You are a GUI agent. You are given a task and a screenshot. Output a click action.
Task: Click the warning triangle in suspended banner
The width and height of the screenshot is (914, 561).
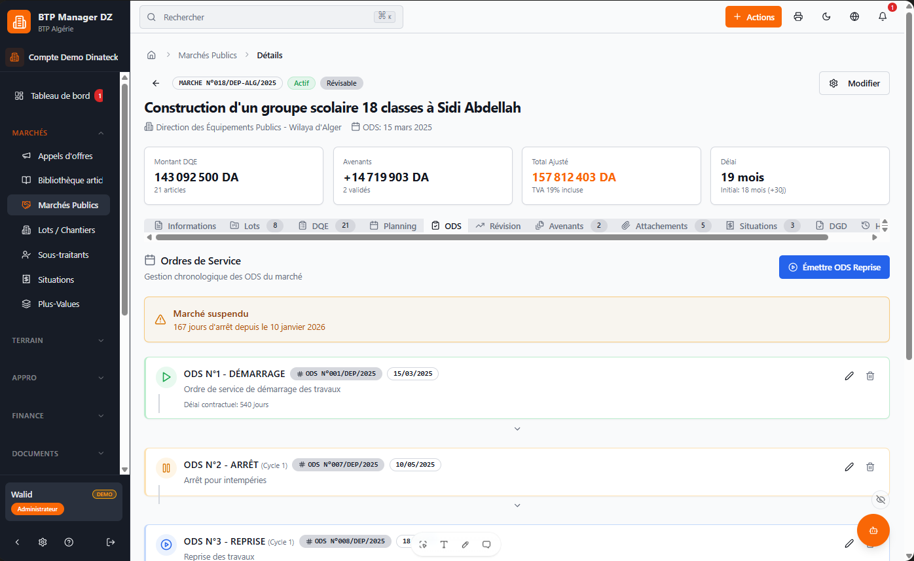click(x=160, y=320)
